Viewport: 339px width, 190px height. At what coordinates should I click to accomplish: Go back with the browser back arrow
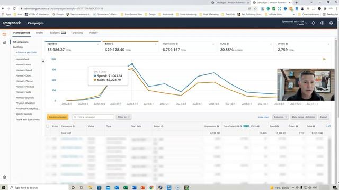[3, 8]
